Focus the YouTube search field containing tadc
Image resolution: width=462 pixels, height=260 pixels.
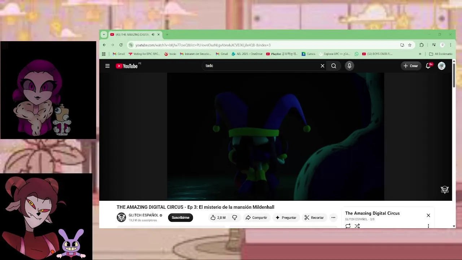pyautogui.click(x=262, y=66)
